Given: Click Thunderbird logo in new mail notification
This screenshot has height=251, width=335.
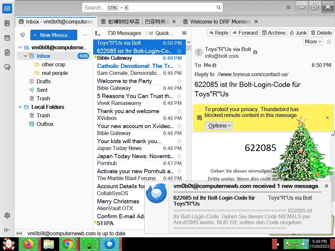Looking at the screenshot, I should [156, 193].
